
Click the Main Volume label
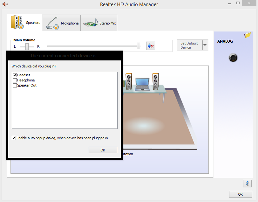[24, 40]
